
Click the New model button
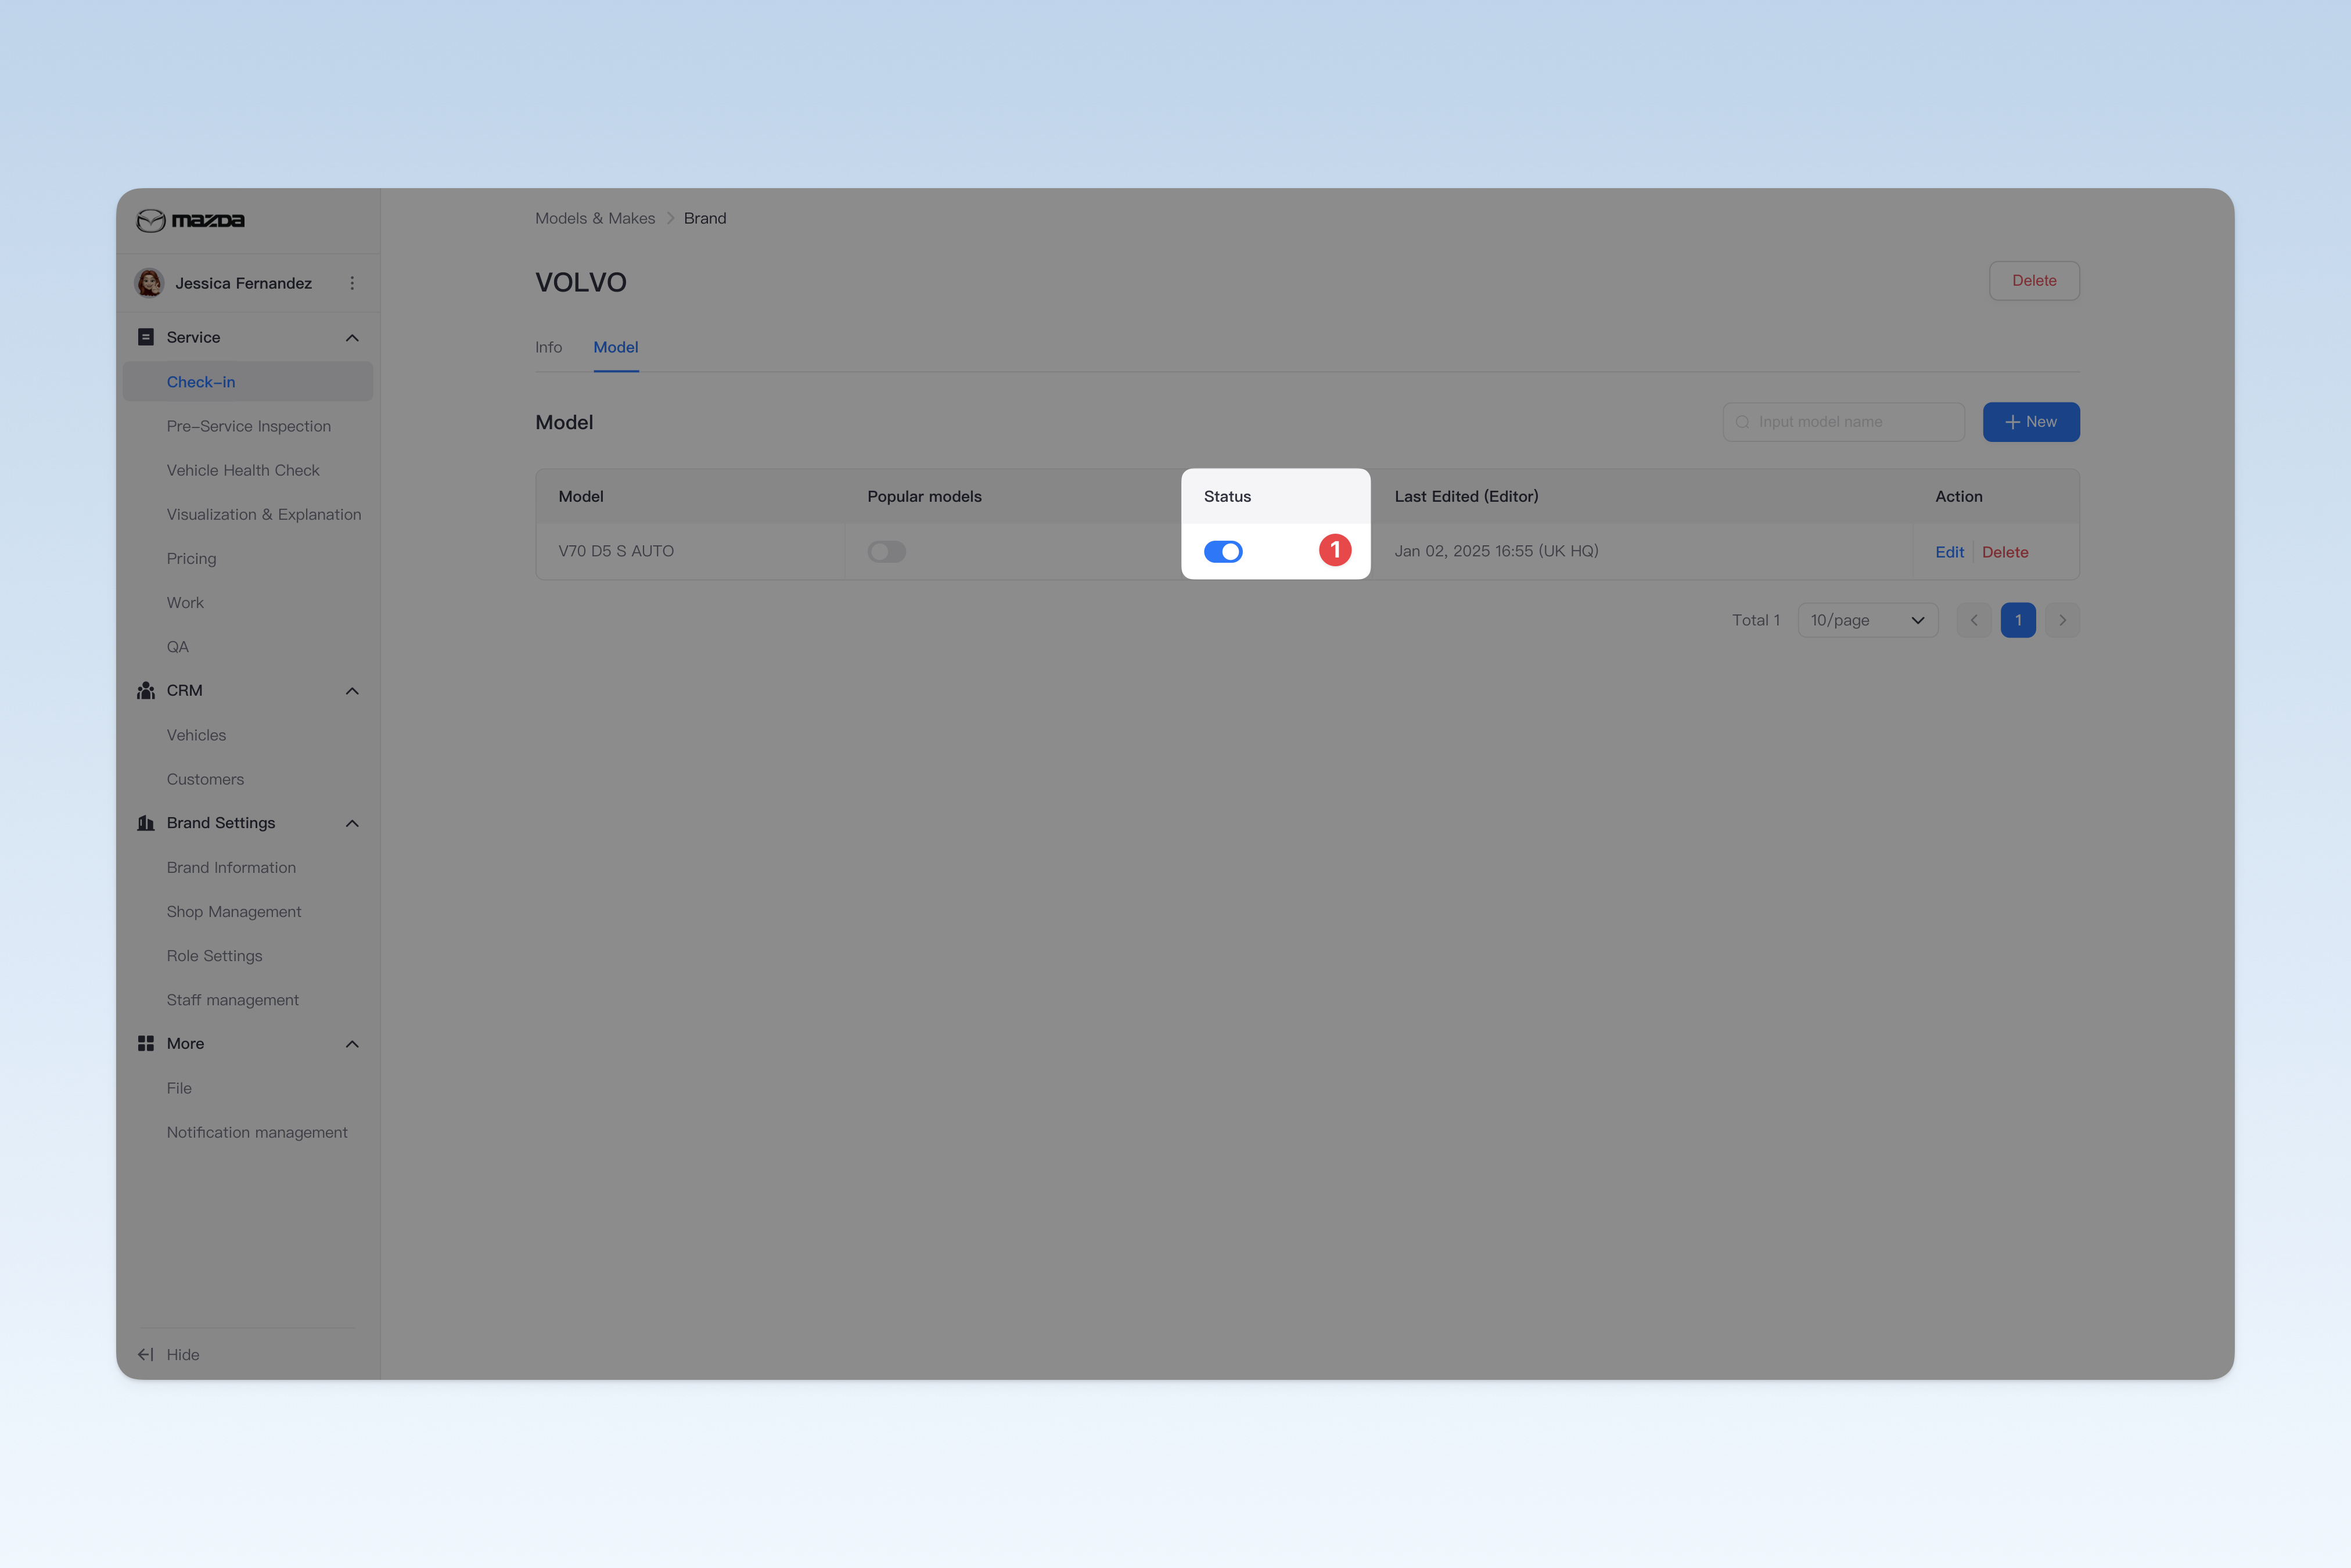click(2031, 422)
